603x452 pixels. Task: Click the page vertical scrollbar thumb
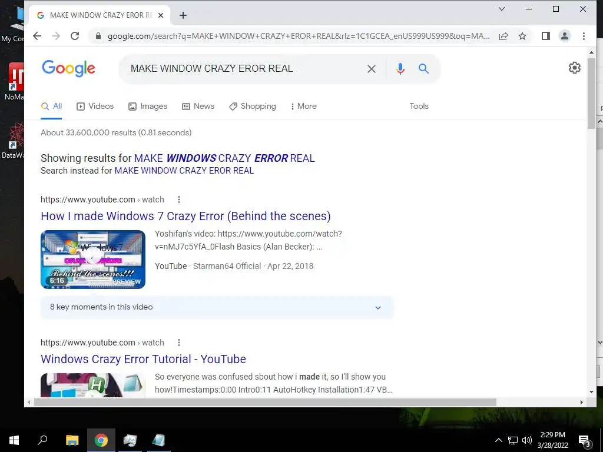[x=591, y=94]
